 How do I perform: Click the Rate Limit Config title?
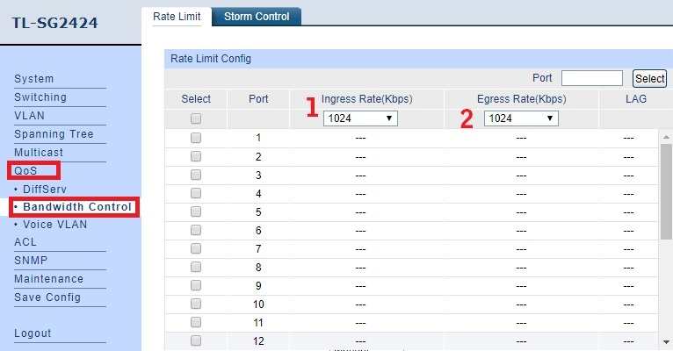(211, 59)
